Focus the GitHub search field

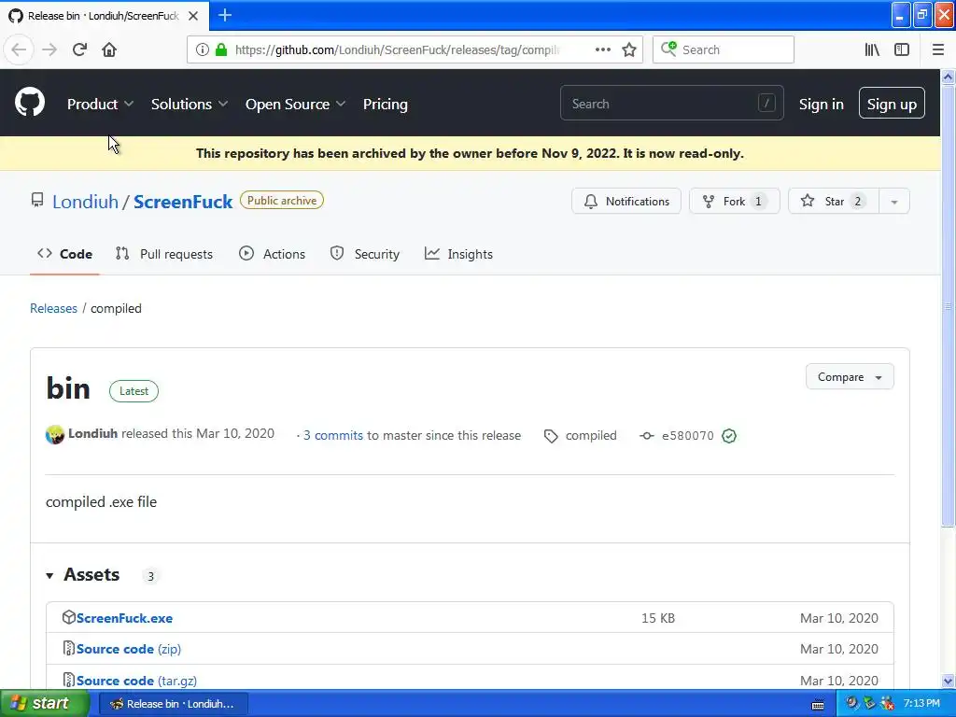coord(672,103)
